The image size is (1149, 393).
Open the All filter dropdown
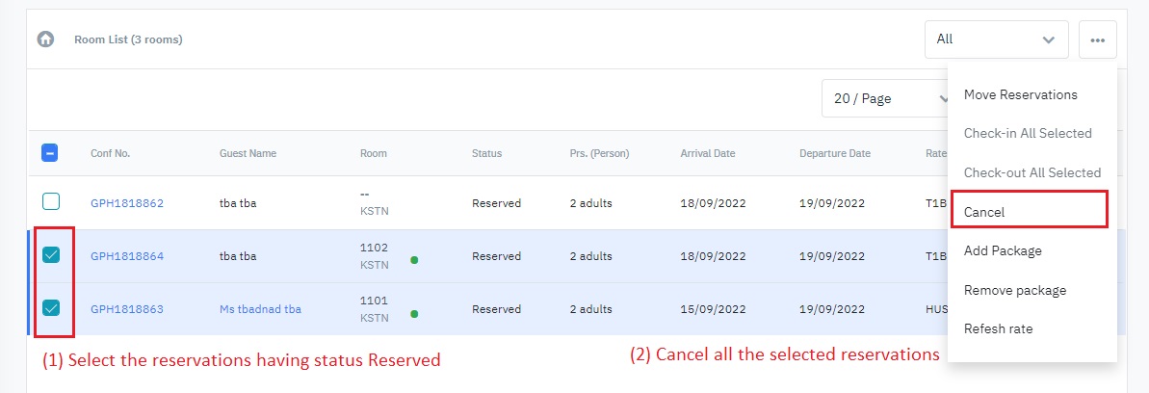point(996,39)
